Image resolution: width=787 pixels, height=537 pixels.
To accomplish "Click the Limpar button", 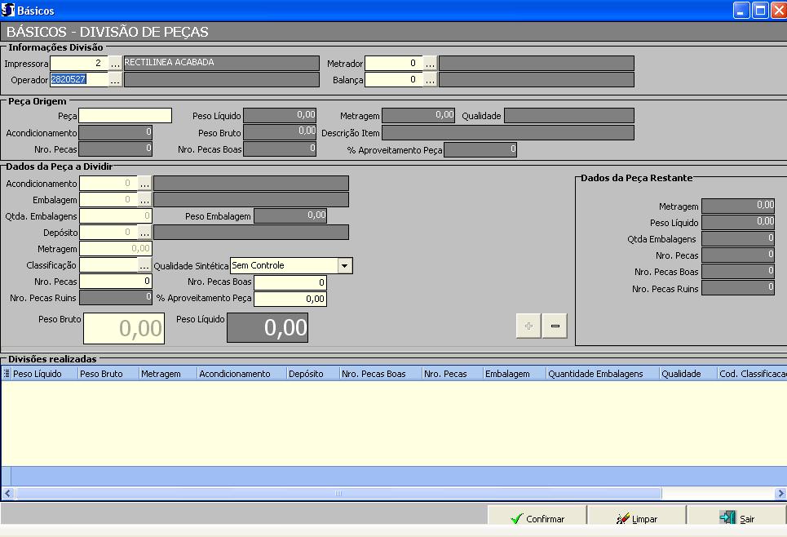I will 636,518.
